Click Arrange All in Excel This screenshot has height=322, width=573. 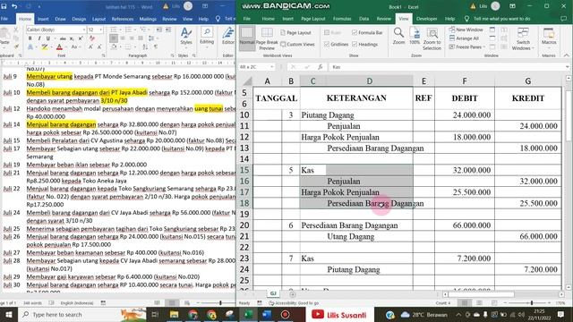464,38
